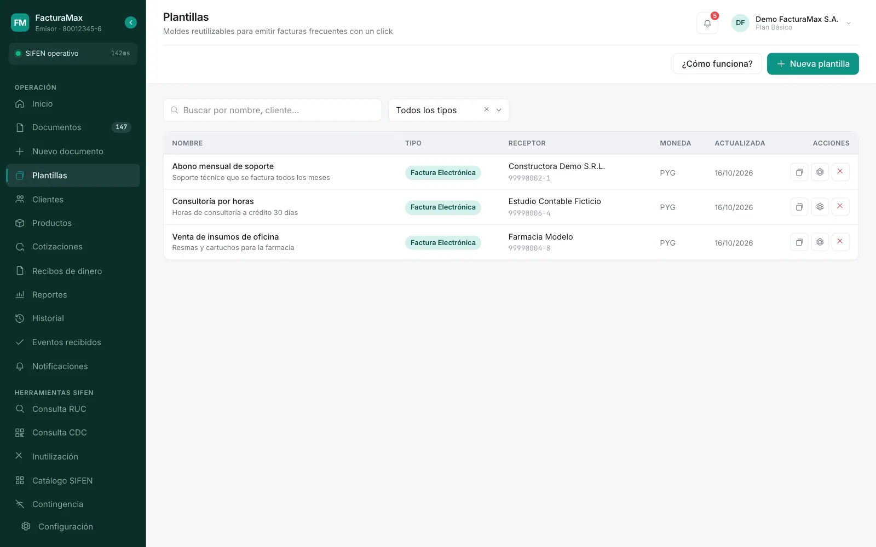Open Configuración in the sidebar
This screenshot has height=547, width=876.
[73, 527]
